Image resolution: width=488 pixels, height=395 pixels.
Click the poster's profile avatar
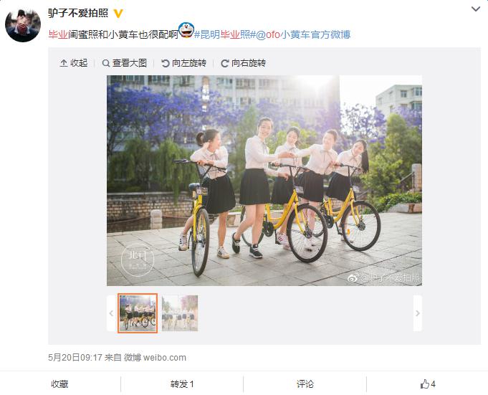tap(23, 24)
